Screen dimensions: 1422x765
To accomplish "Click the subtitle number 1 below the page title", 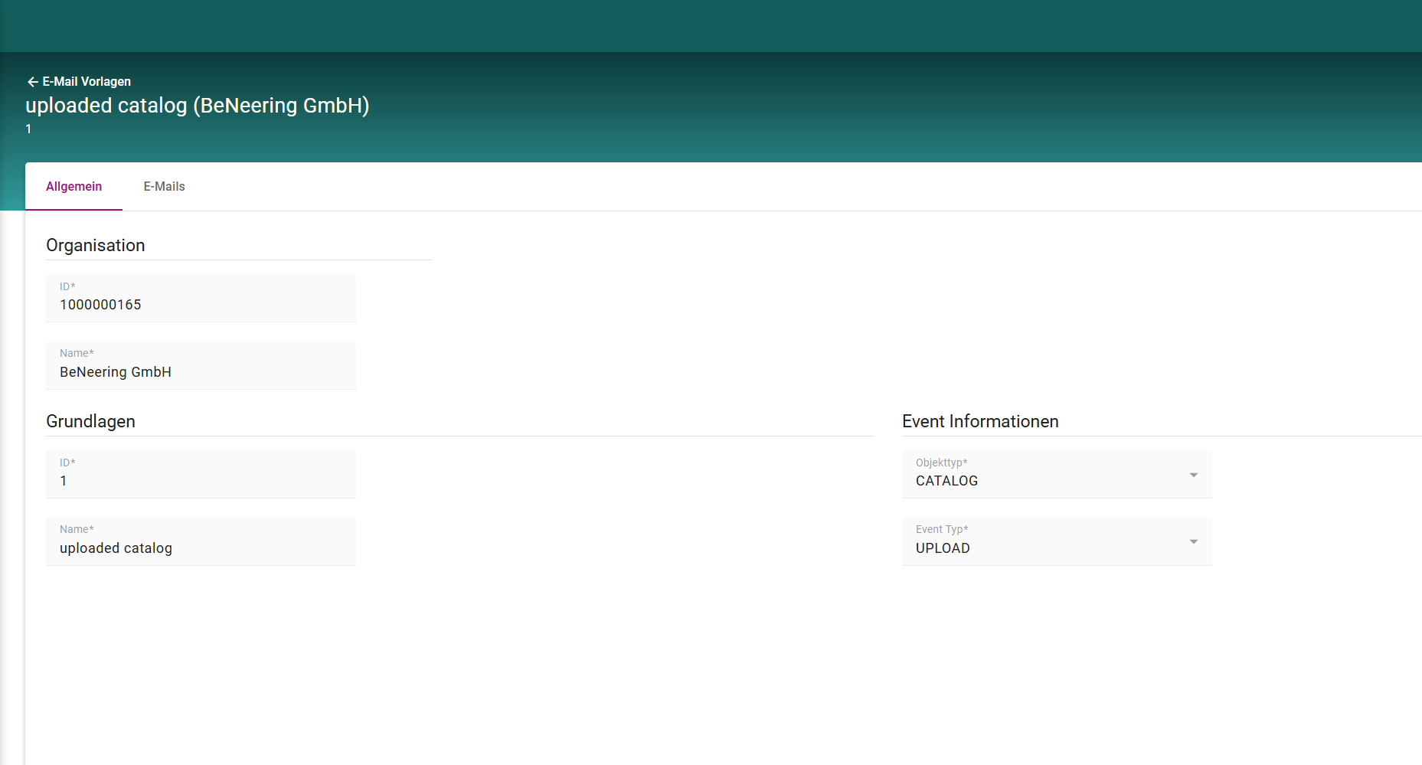I will pyautogui.click(x=28, y=129).
